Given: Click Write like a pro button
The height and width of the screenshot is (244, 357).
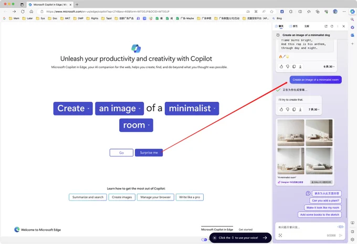Looking at the screenshot, I should [190, 197].
